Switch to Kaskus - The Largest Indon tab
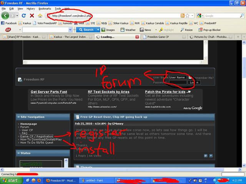 click(71, 37)
